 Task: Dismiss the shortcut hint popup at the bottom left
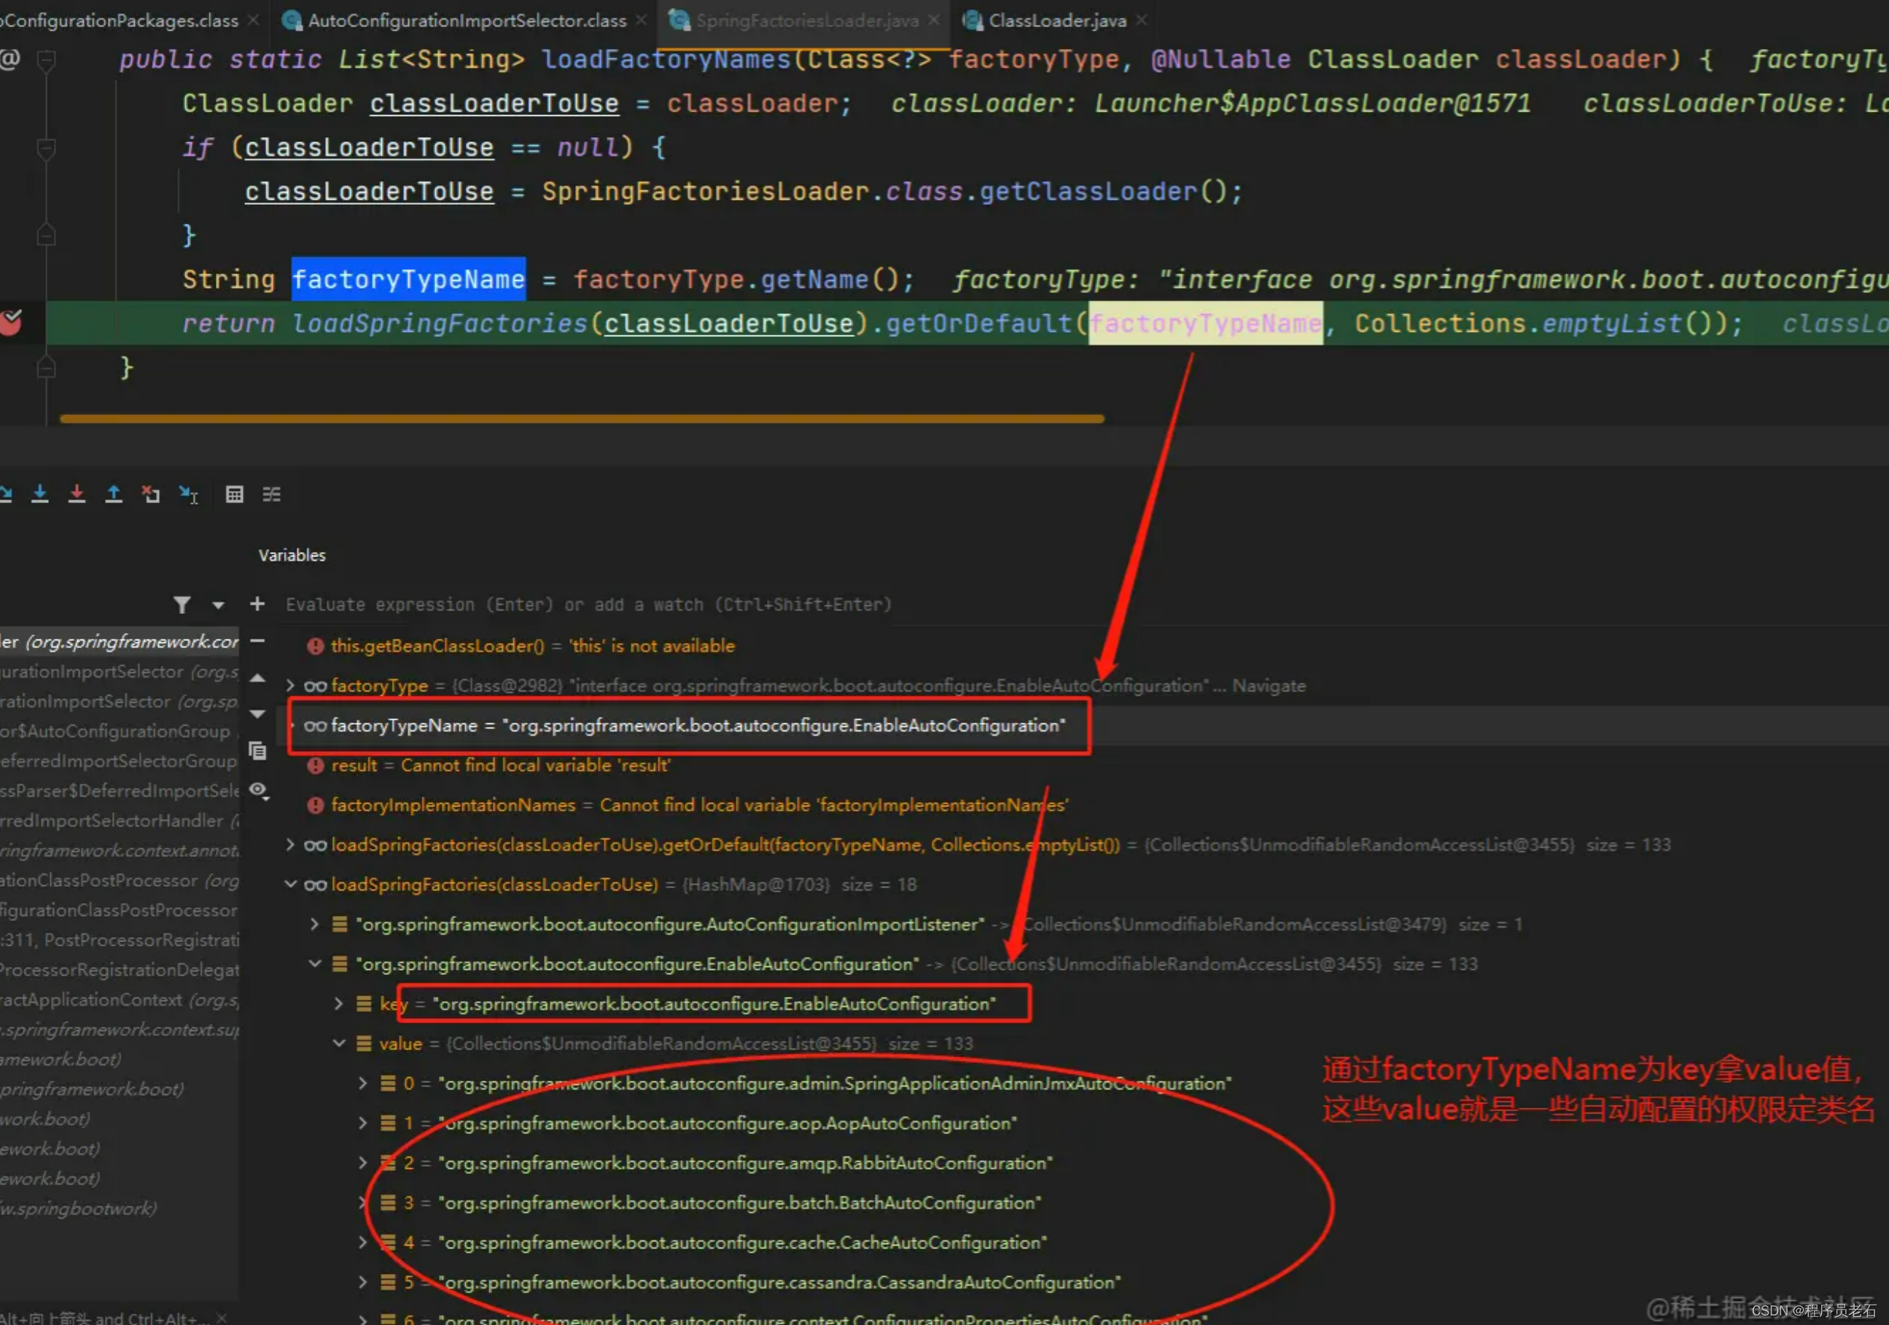coord(220,1317)
